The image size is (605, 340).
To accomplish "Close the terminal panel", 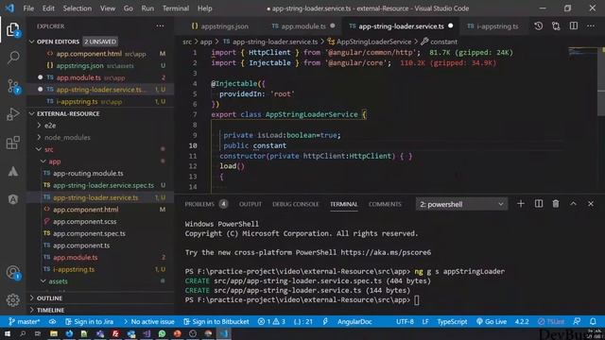I will coord(591,204).
